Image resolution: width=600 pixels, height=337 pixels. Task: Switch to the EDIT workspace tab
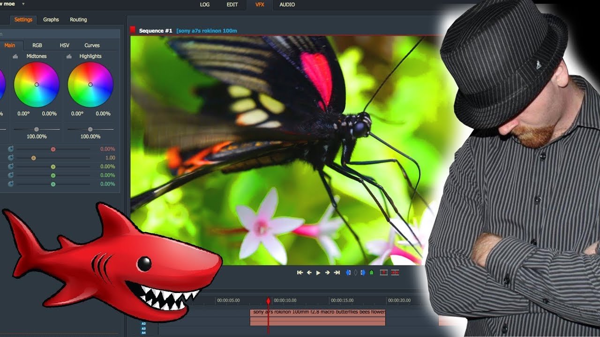(x=232, y=5)
